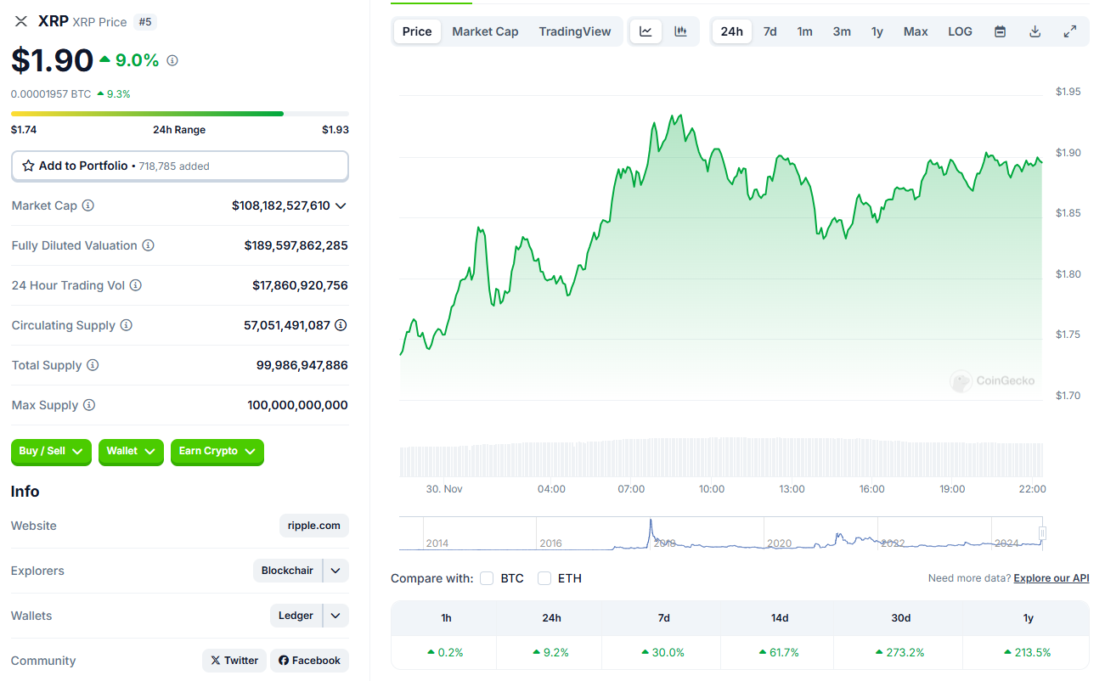Image resolution: width=1105 pixels, height=681 pixels.
Task: Expand Wallets list arrow next to Ledger
Action: pos(336,616)
